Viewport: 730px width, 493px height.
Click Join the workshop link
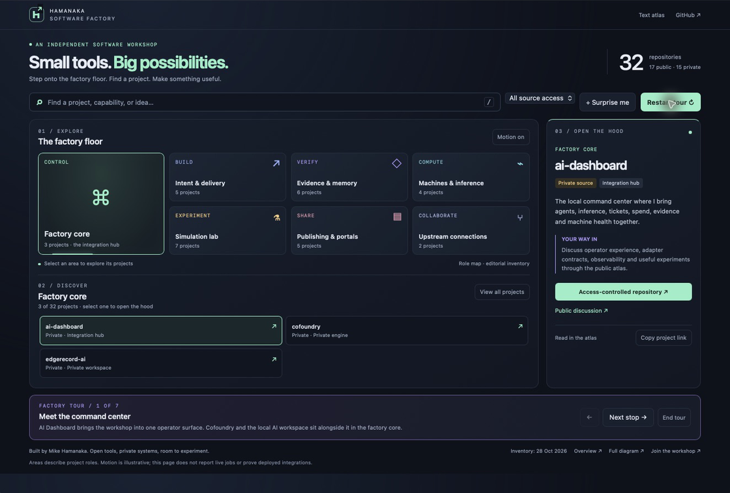pyautogui.click(x=675, y=451)
